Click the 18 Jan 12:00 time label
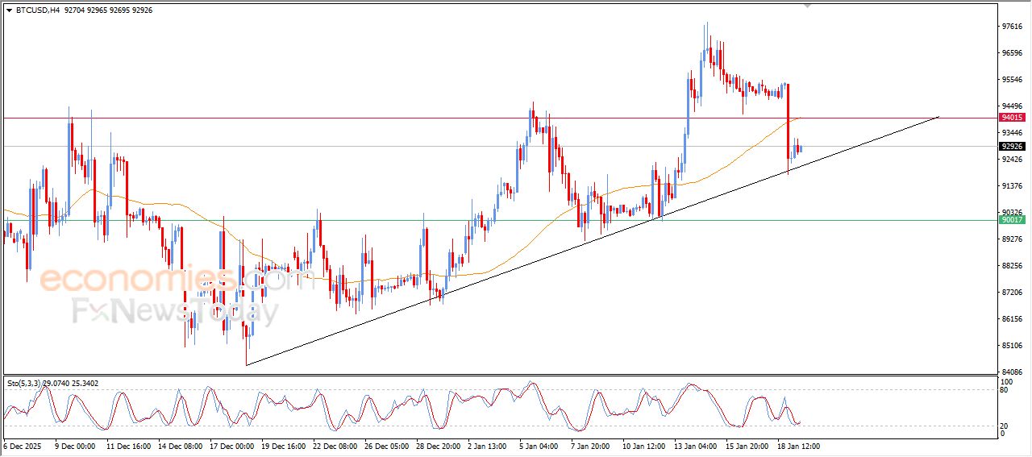1032x457 pixels. tap(797, 446)
